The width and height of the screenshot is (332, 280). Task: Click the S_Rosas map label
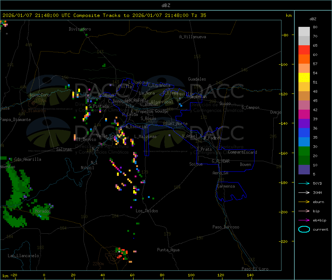148,118
